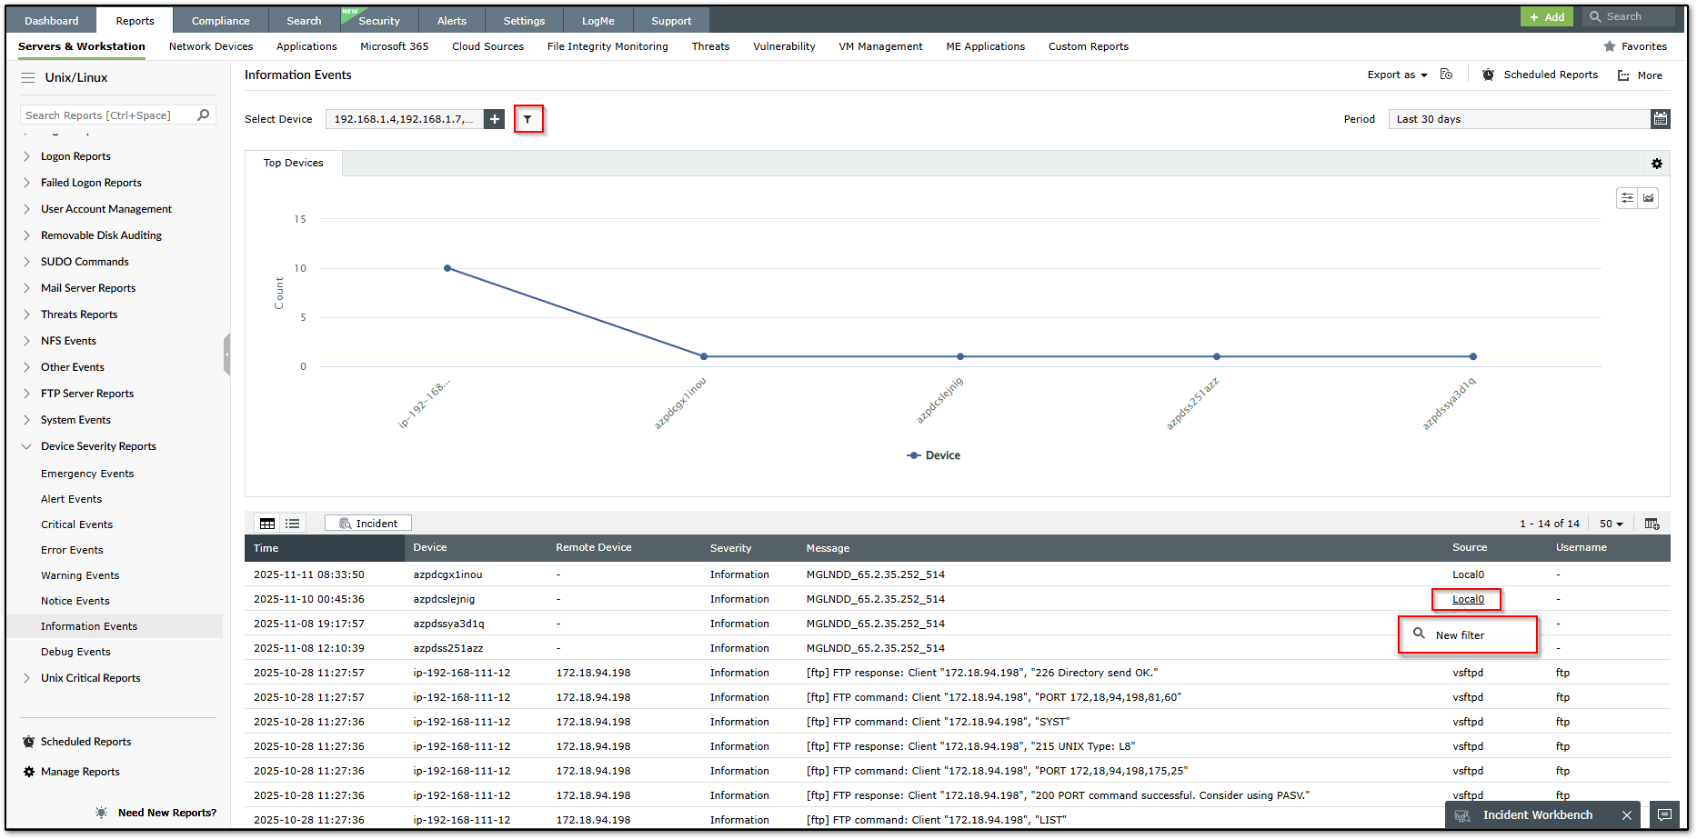Open the chat icon beside Incident Workbench
This screenshot has height=839, width=1697.
point(1664,815)
